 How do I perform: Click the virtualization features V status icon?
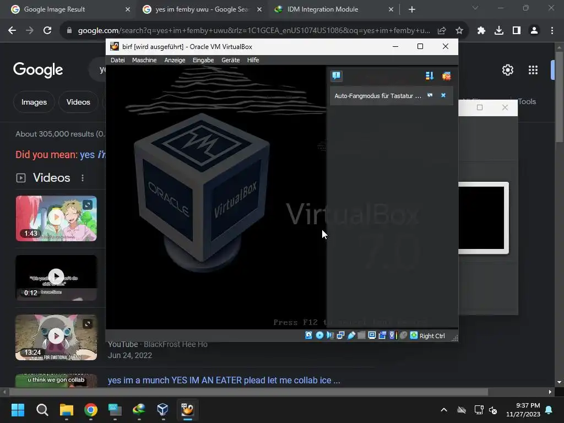[x=393, y=335]
